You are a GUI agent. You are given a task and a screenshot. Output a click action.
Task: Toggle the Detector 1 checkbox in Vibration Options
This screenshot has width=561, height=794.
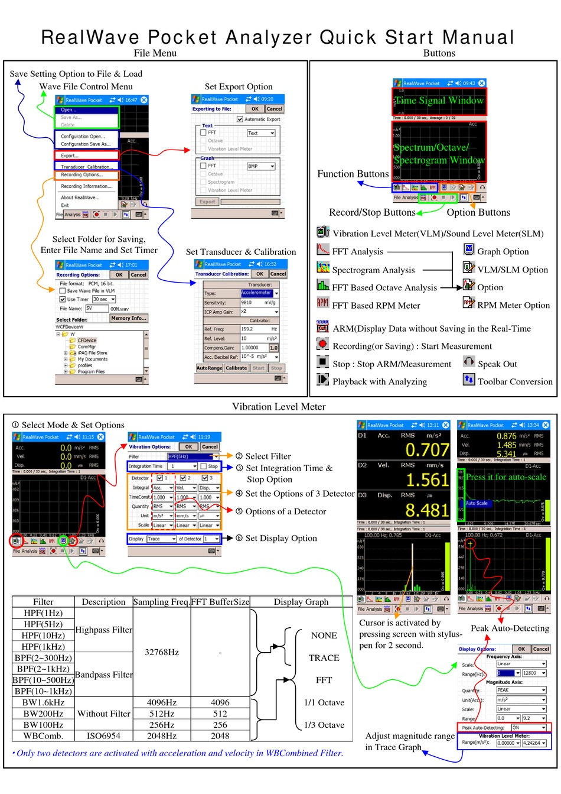tap(160, 478)
